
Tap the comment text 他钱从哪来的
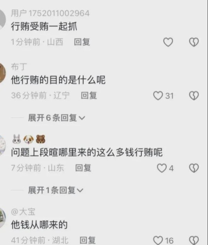39,225
